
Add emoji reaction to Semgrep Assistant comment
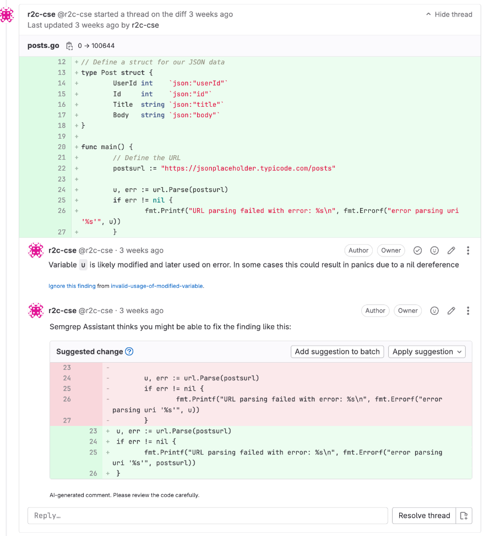click(434, 310)
